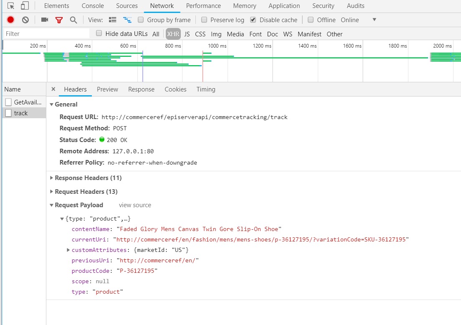Check the Hide data URLs checkbox

tap(99, 33)
